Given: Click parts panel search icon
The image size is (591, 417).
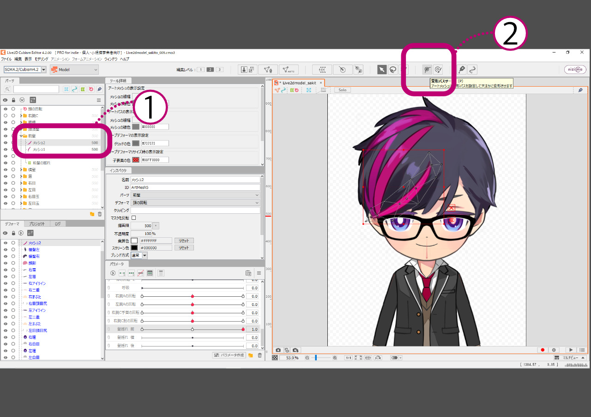Looking at the screenshot, I should [x=8, y=89].
